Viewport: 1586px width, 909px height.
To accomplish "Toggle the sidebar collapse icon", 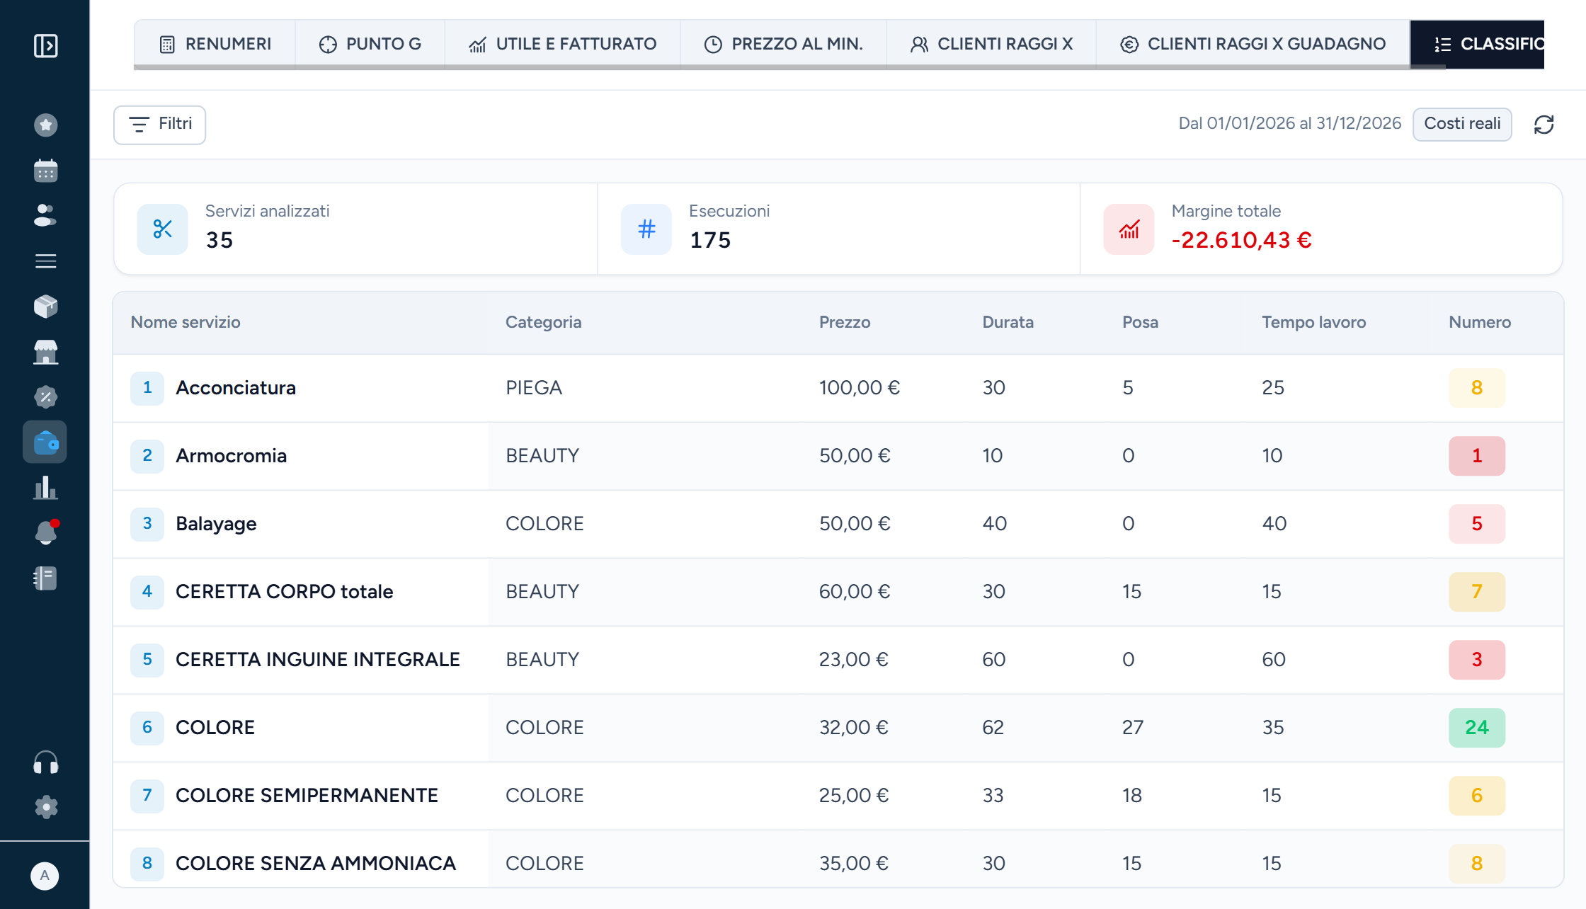I will coord(45,46).
